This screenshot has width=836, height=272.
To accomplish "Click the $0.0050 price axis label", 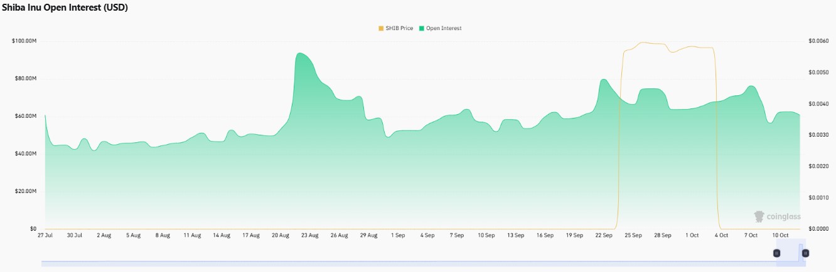I will coord(818,72).
